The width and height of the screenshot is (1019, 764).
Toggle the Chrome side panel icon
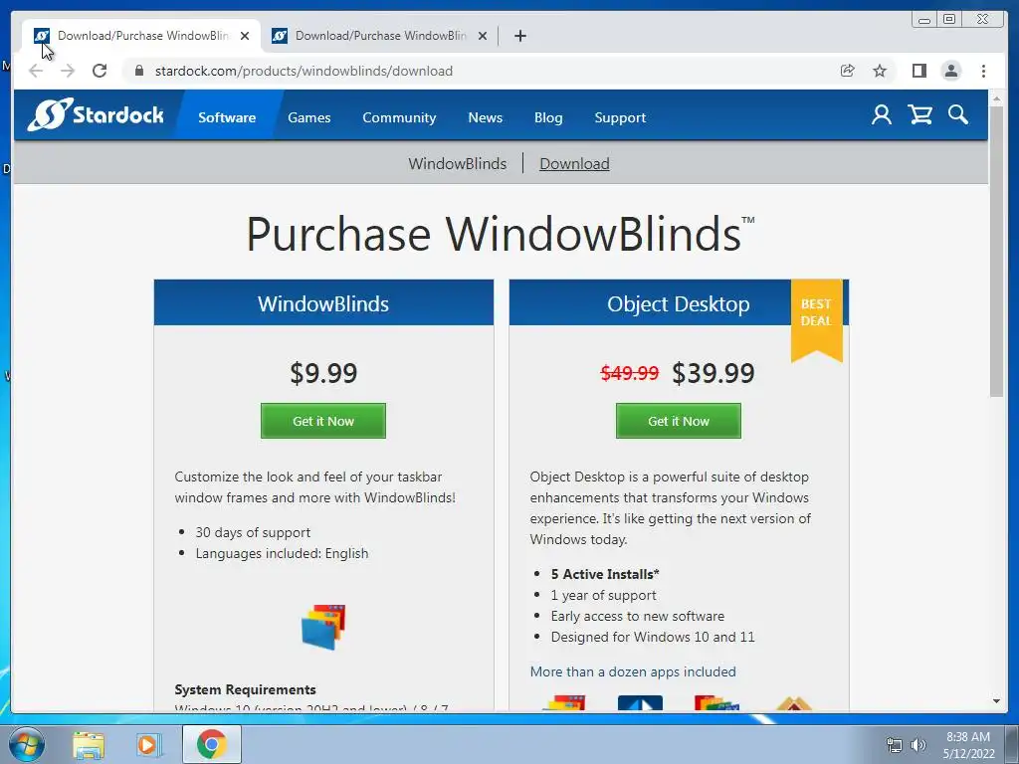tap(918, 71)
